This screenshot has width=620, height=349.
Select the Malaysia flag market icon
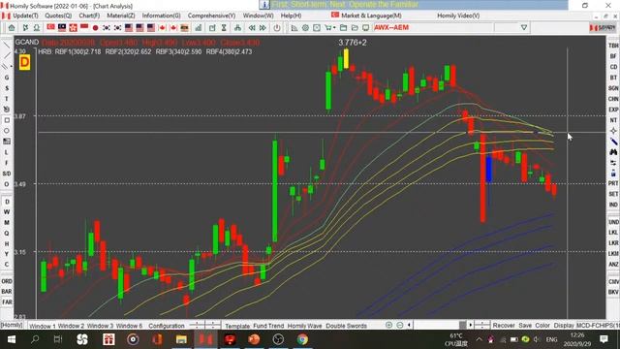point(62,28)
